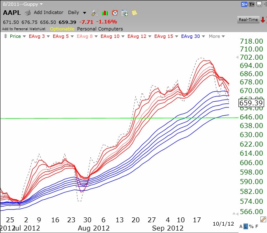Click the Personal Computers industry link
This screenshot has width=267, height=233.
click(x=100, y=29)
